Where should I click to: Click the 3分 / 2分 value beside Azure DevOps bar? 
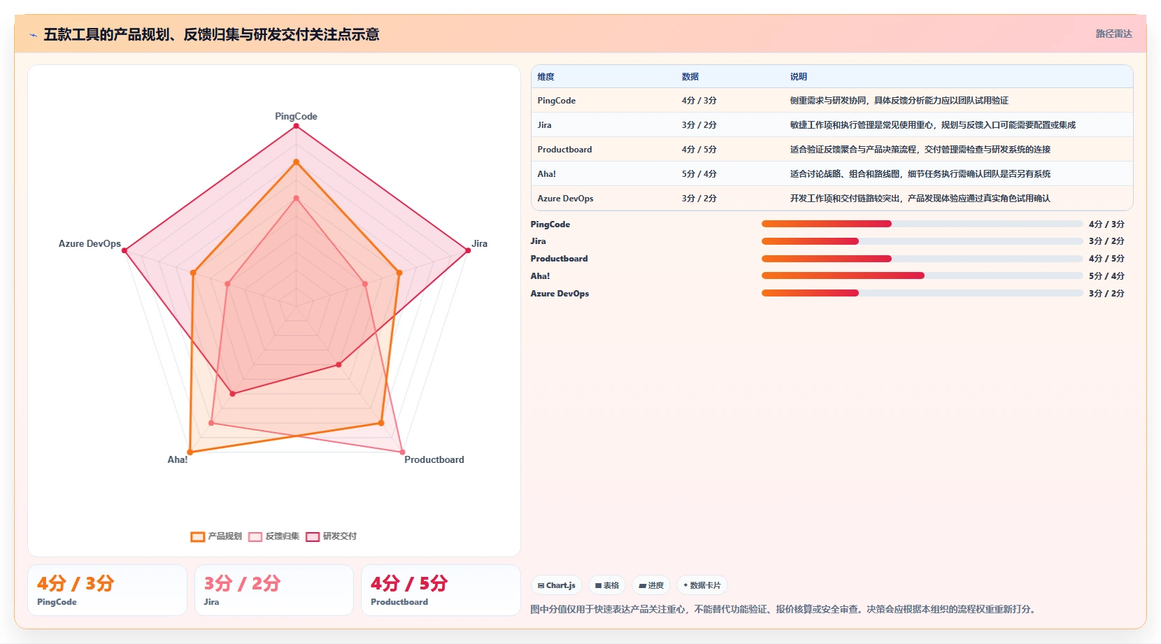(1106, 294)
